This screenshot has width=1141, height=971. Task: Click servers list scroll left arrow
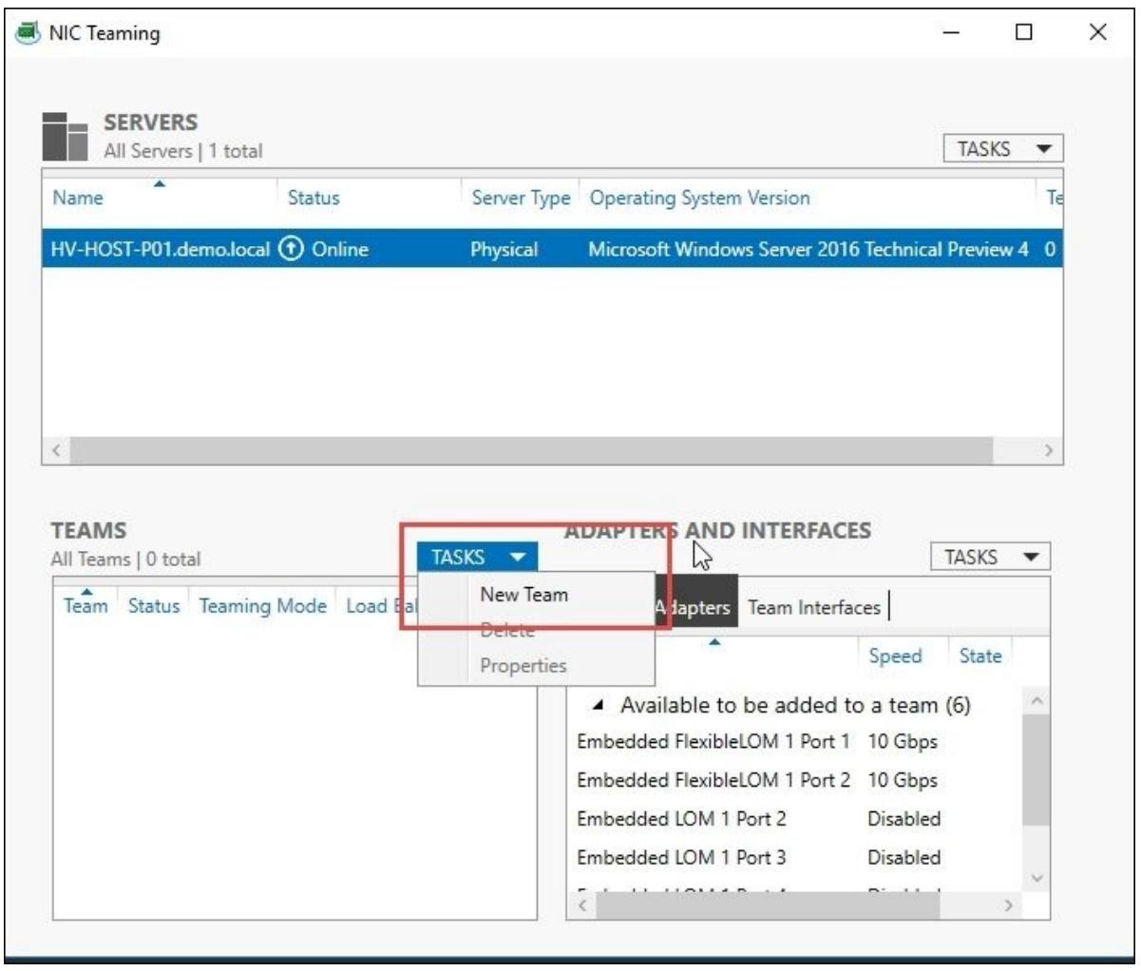(56, 451)
